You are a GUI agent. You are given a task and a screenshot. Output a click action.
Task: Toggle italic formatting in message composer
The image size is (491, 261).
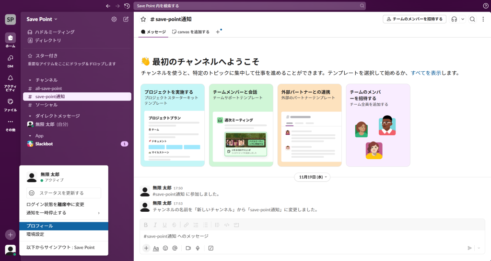pyautogui.click(x=155, y=225)
